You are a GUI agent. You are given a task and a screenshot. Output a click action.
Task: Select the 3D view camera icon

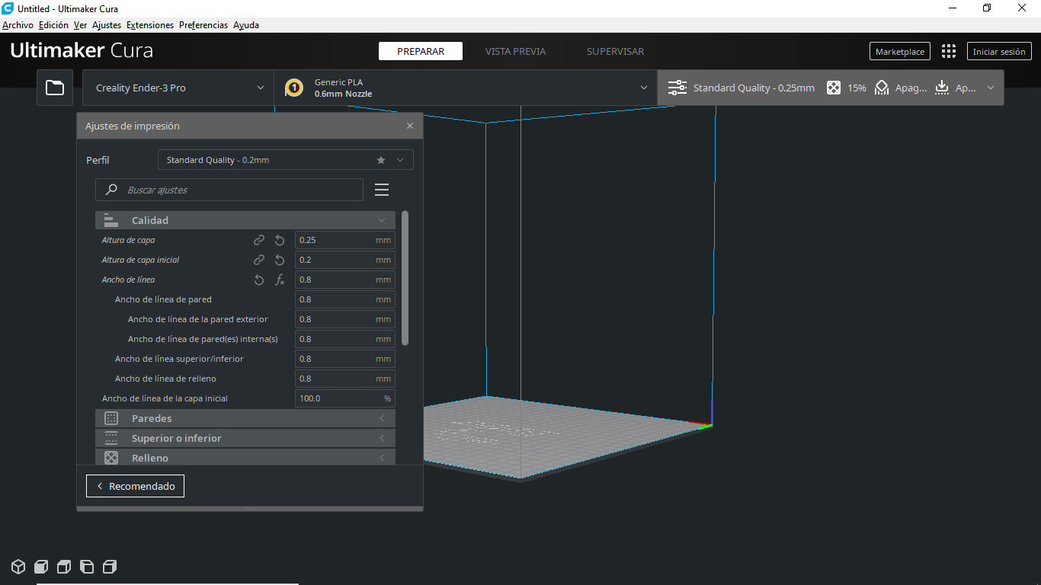pyautogui.click(x=18, y=567)
